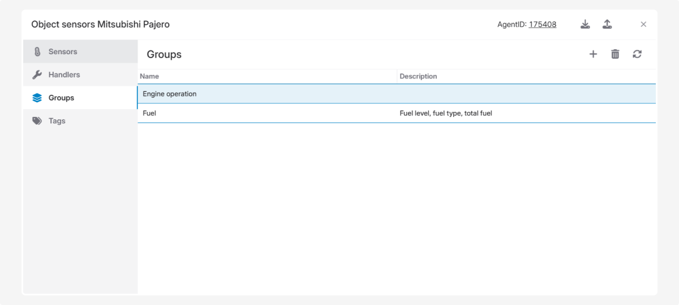Delete selected group using trash icon
Screen dimensions: 679x305
615,54
